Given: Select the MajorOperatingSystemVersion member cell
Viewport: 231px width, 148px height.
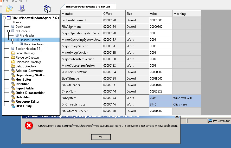Looking at the screenshot, I should (81, 33).
